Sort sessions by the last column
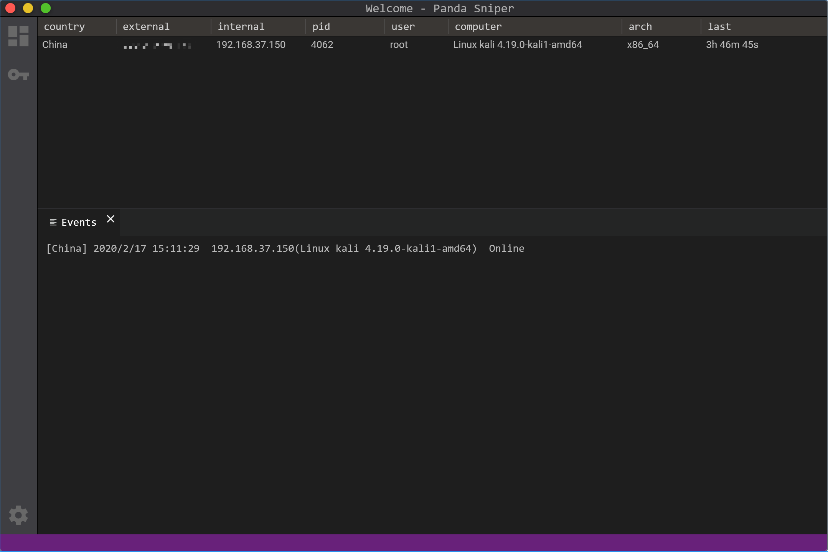828x552 pixels. tap(719, 26)
